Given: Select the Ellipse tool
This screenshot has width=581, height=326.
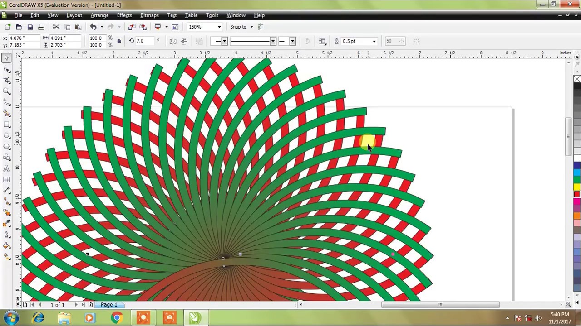Looking at the screenshot, I should pos(6,135).
